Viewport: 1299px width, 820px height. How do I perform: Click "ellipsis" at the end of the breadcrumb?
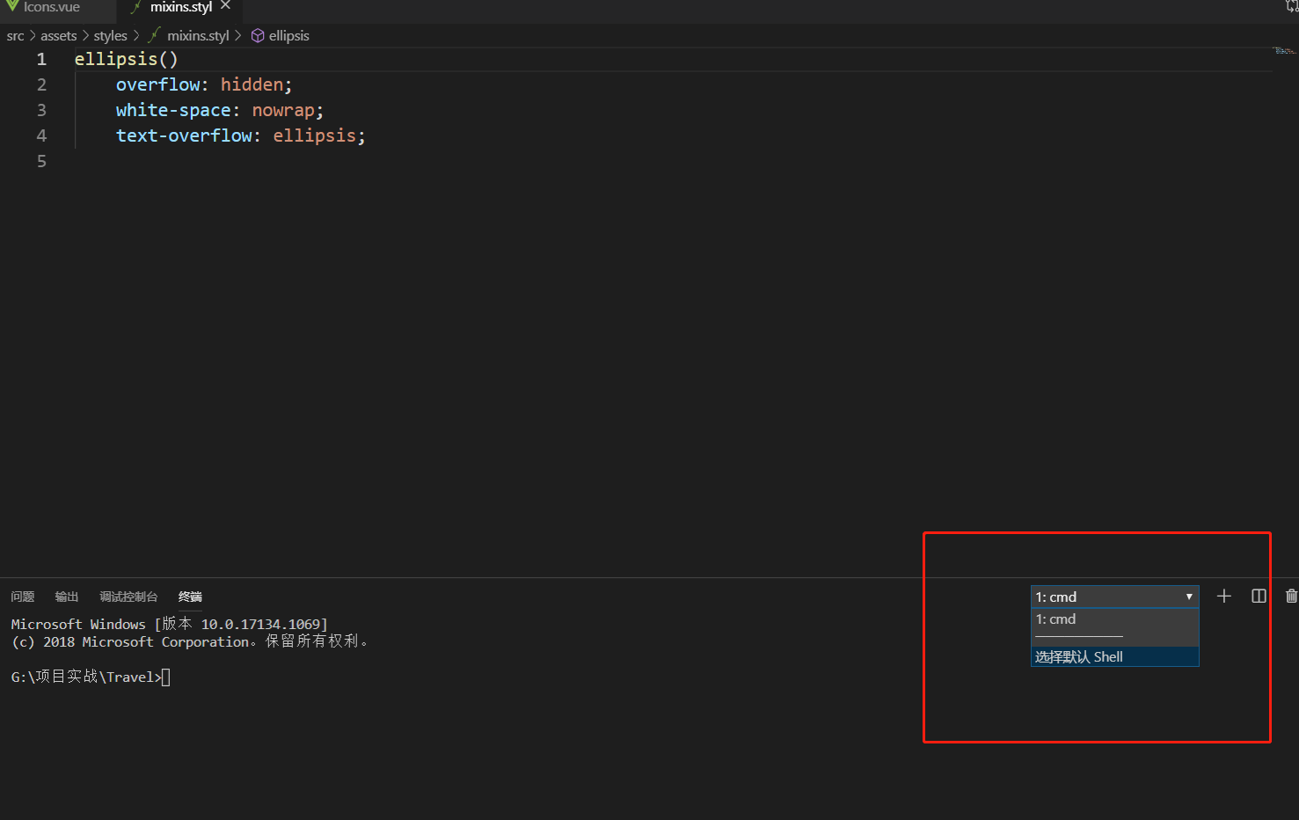(288, 35)
